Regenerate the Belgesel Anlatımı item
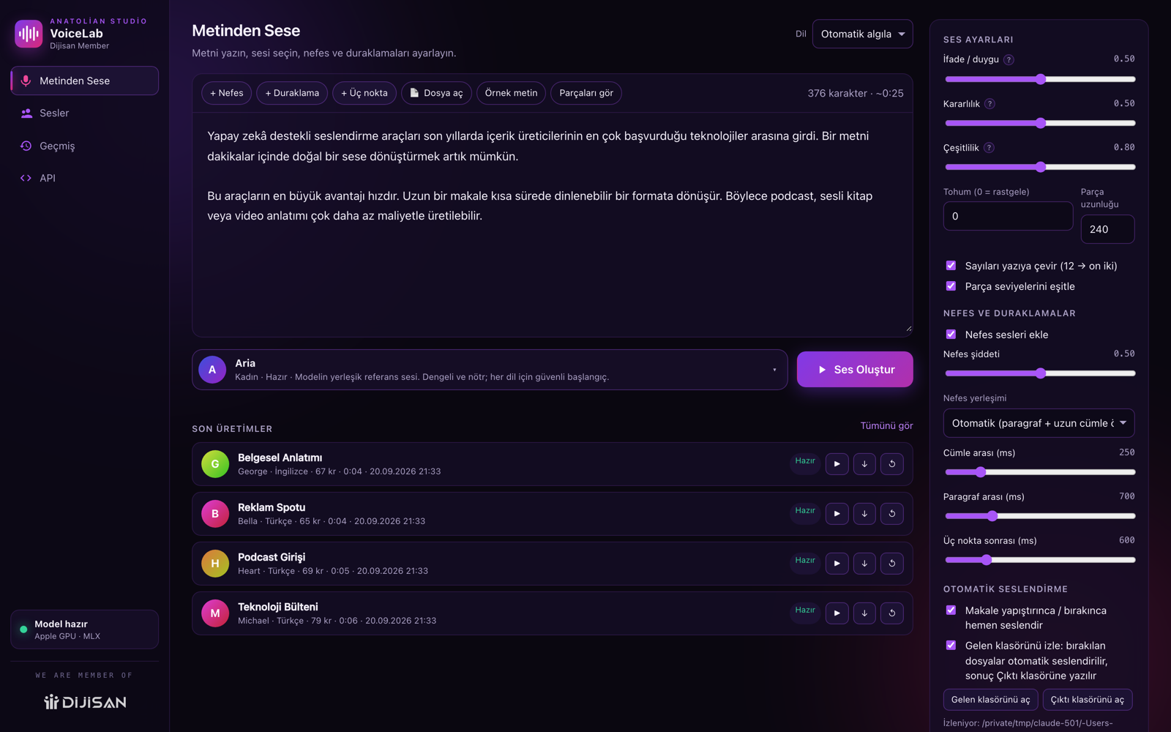The height and width of the screenshot is (732, 1171). 891,464
